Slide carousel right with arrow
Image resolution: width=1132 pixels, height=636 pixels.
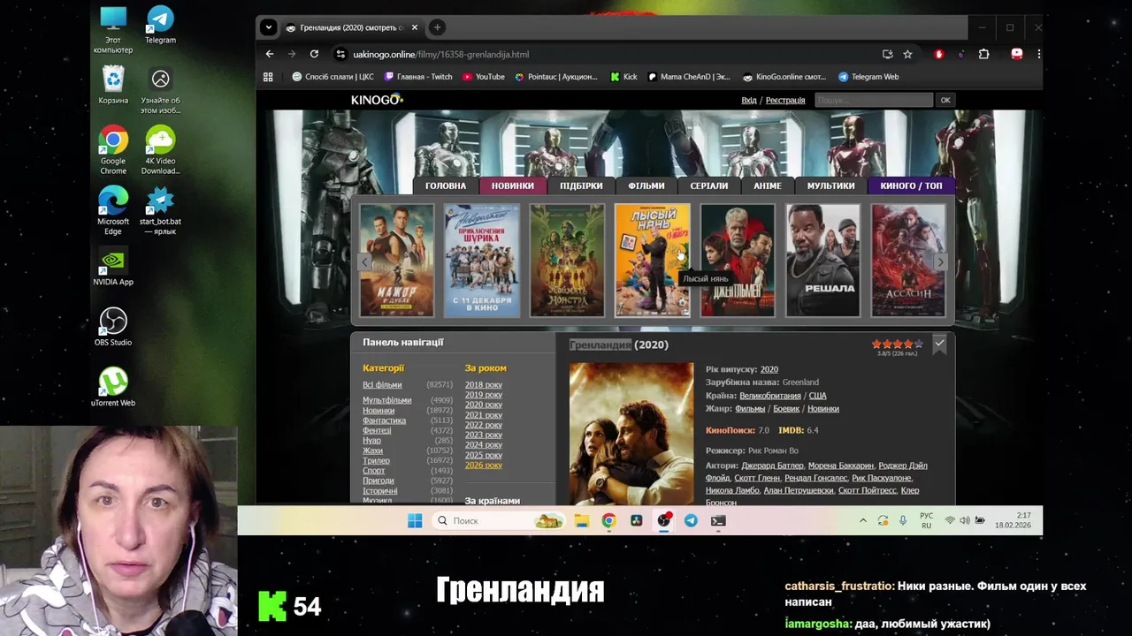click(x=940, y=261)
